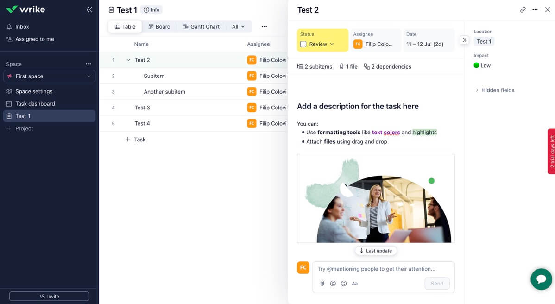
Task: Click the Wrike logo
Action: point(25,9)
